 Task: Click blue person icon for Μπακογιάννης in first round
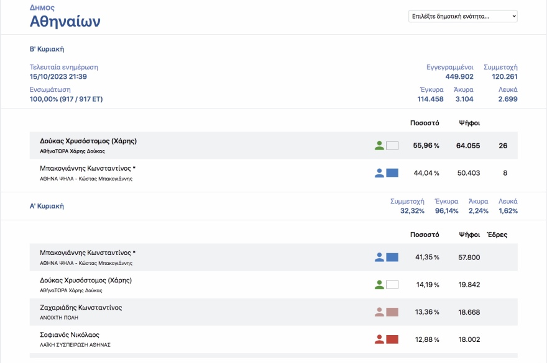379,257
